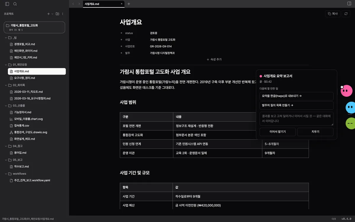The width and height of the screenshot is (355, 222).
Task: Click the 치우기 dismiss button
Action: (315, 132)
